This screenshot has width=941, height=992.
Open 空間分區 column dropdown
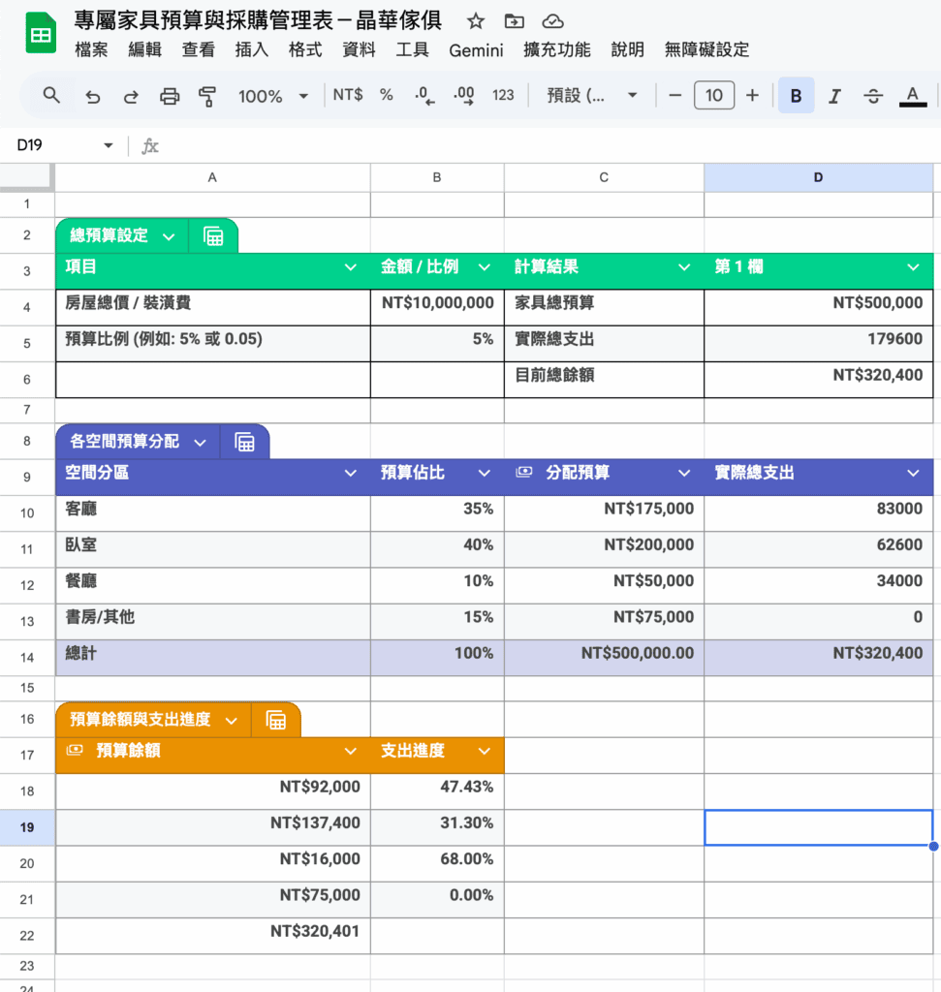350,473
